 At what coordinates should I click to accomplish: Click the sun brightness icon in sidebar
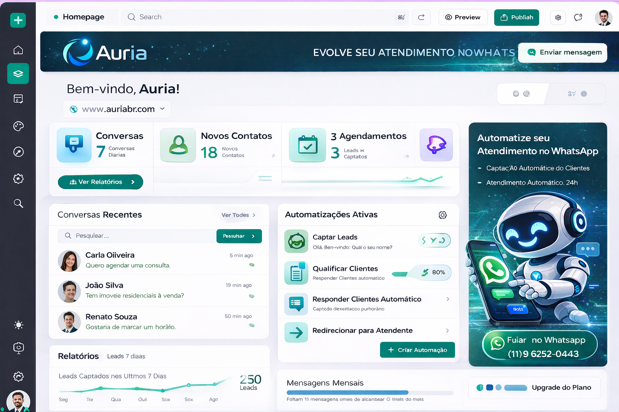coord(18,325)
